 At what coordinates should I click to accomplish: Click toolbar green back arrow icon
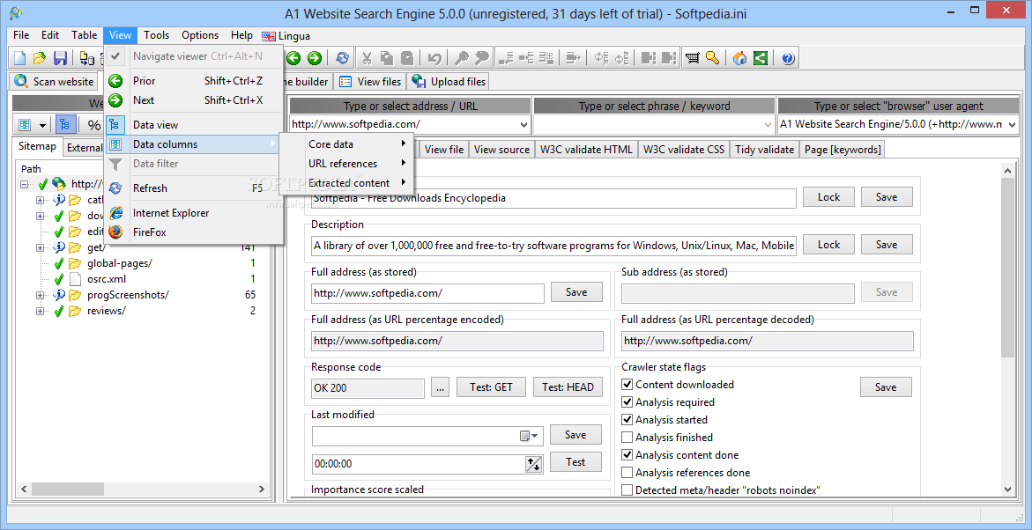click(x=293, y=58)
